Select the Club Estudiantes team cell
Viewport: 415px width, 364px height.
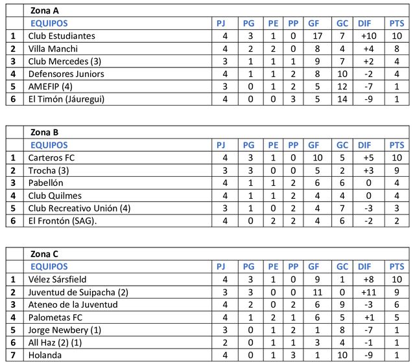tap(62, 36)
